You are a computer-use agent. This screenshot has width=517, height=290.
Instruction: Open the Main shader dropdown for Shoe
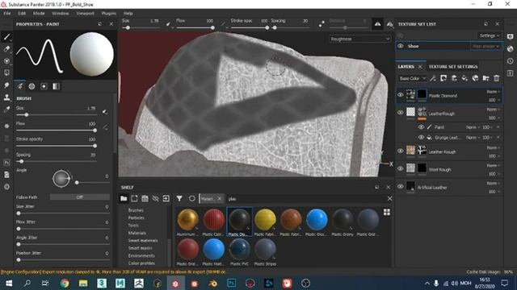(x=486, y=47)
